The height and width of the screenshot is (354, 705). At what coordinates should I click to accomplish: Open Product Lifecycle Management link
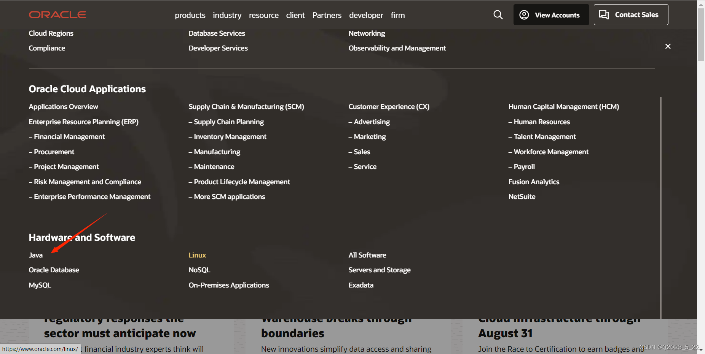[x=239, y=182]
